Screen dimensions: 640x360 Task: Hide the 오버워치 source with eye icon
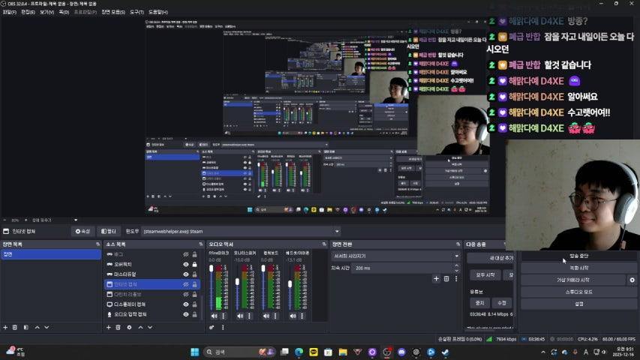tap(186, 265)
